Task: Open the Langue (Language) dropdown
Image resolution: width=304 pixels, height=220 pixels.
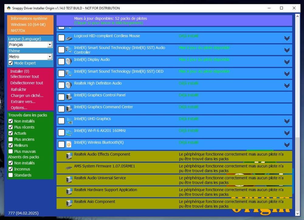Action: (50, 45)
